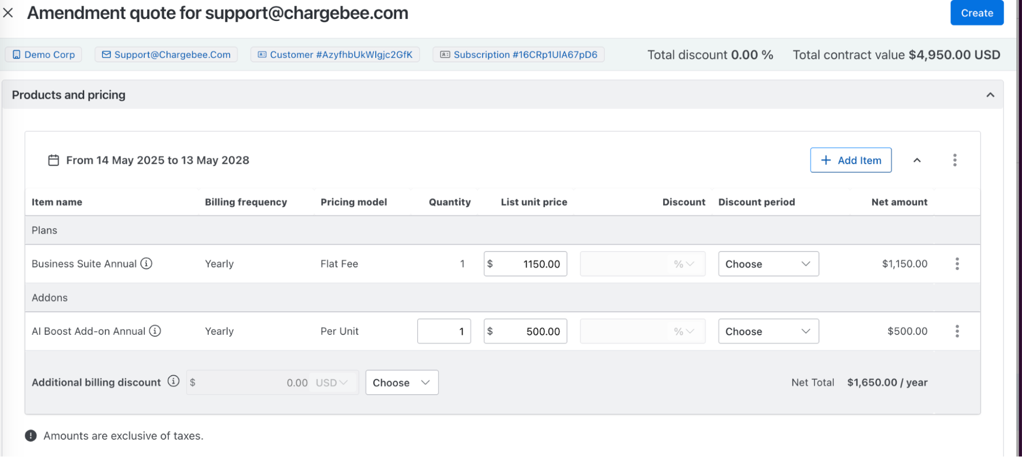Click the Additional billing discount info icon

click(x=174, y=381)
